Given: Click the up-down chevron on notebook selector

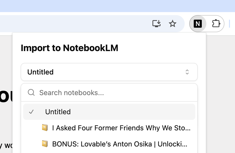Looking at the screenshot, I should 187,72.
